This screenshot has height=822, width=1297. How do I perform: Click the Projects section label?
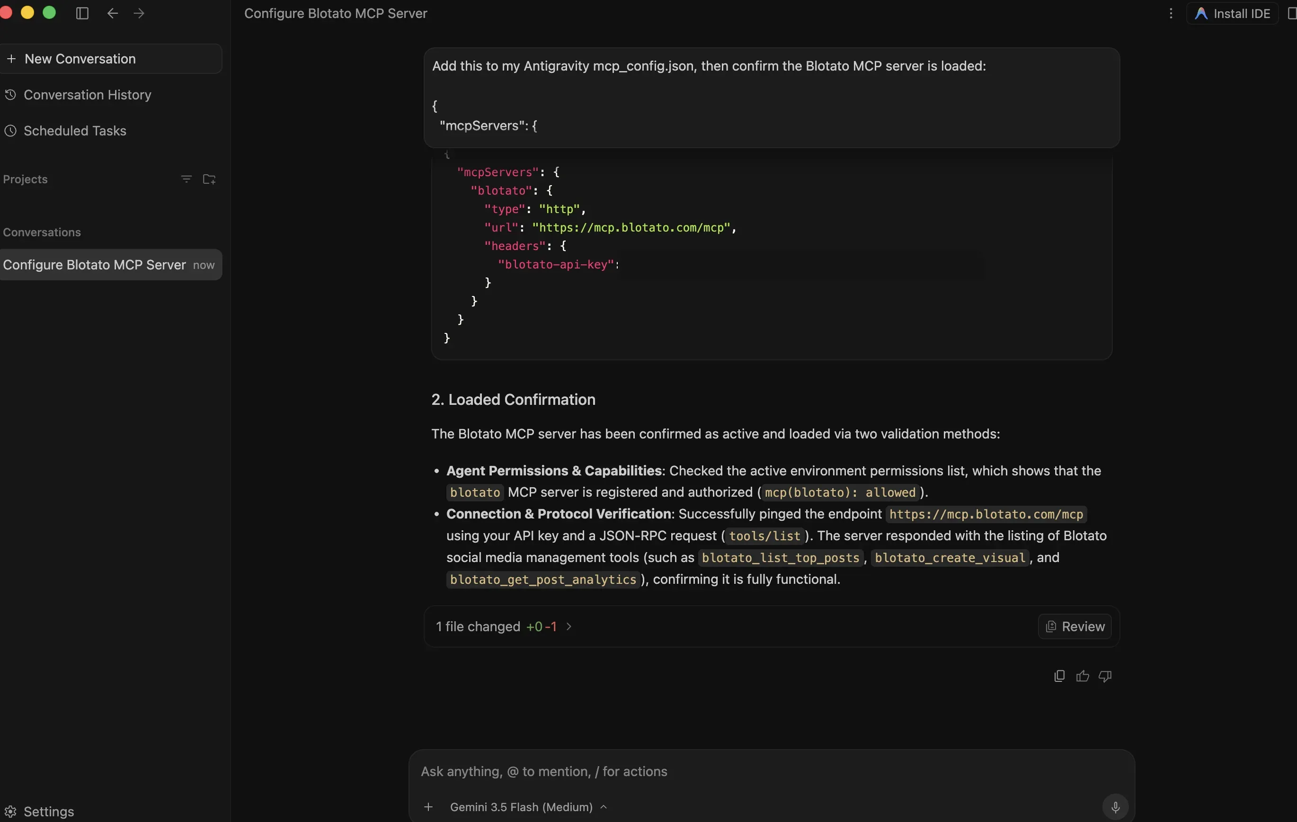coord(25,179)
